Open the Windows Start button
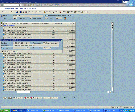The width and height of the screenshot is (135, 112). pyautogui.click(x=5, y=111)
